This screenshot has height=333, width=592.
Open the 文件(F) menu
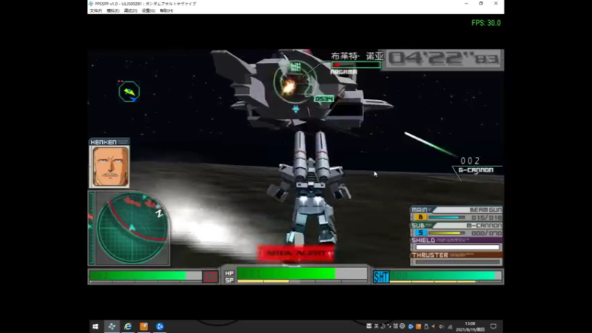[95, 10]
